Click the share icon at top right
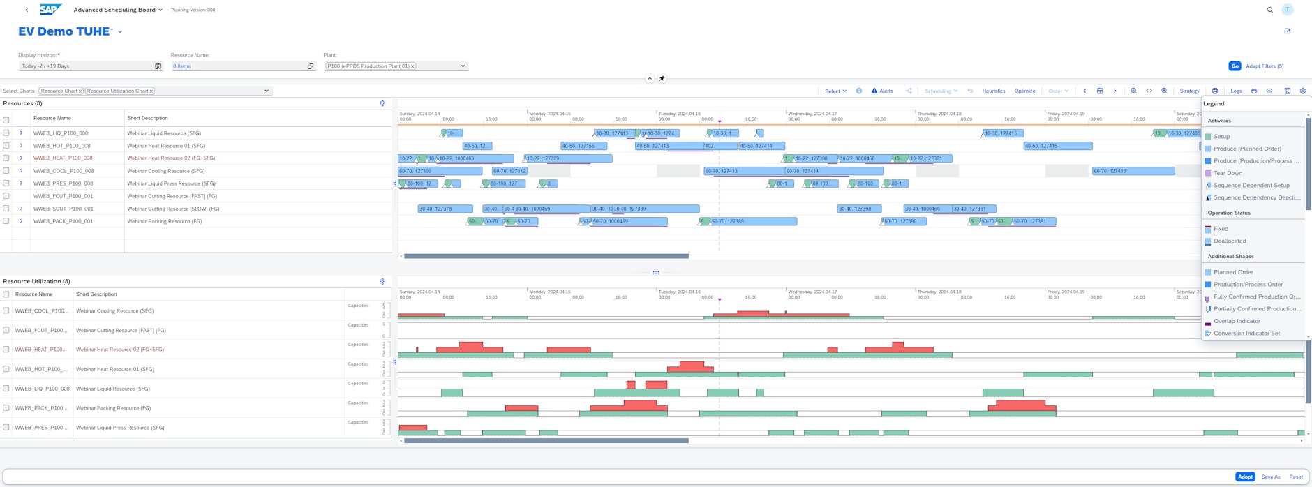 pyautogui.click(x=1288, y=31)
